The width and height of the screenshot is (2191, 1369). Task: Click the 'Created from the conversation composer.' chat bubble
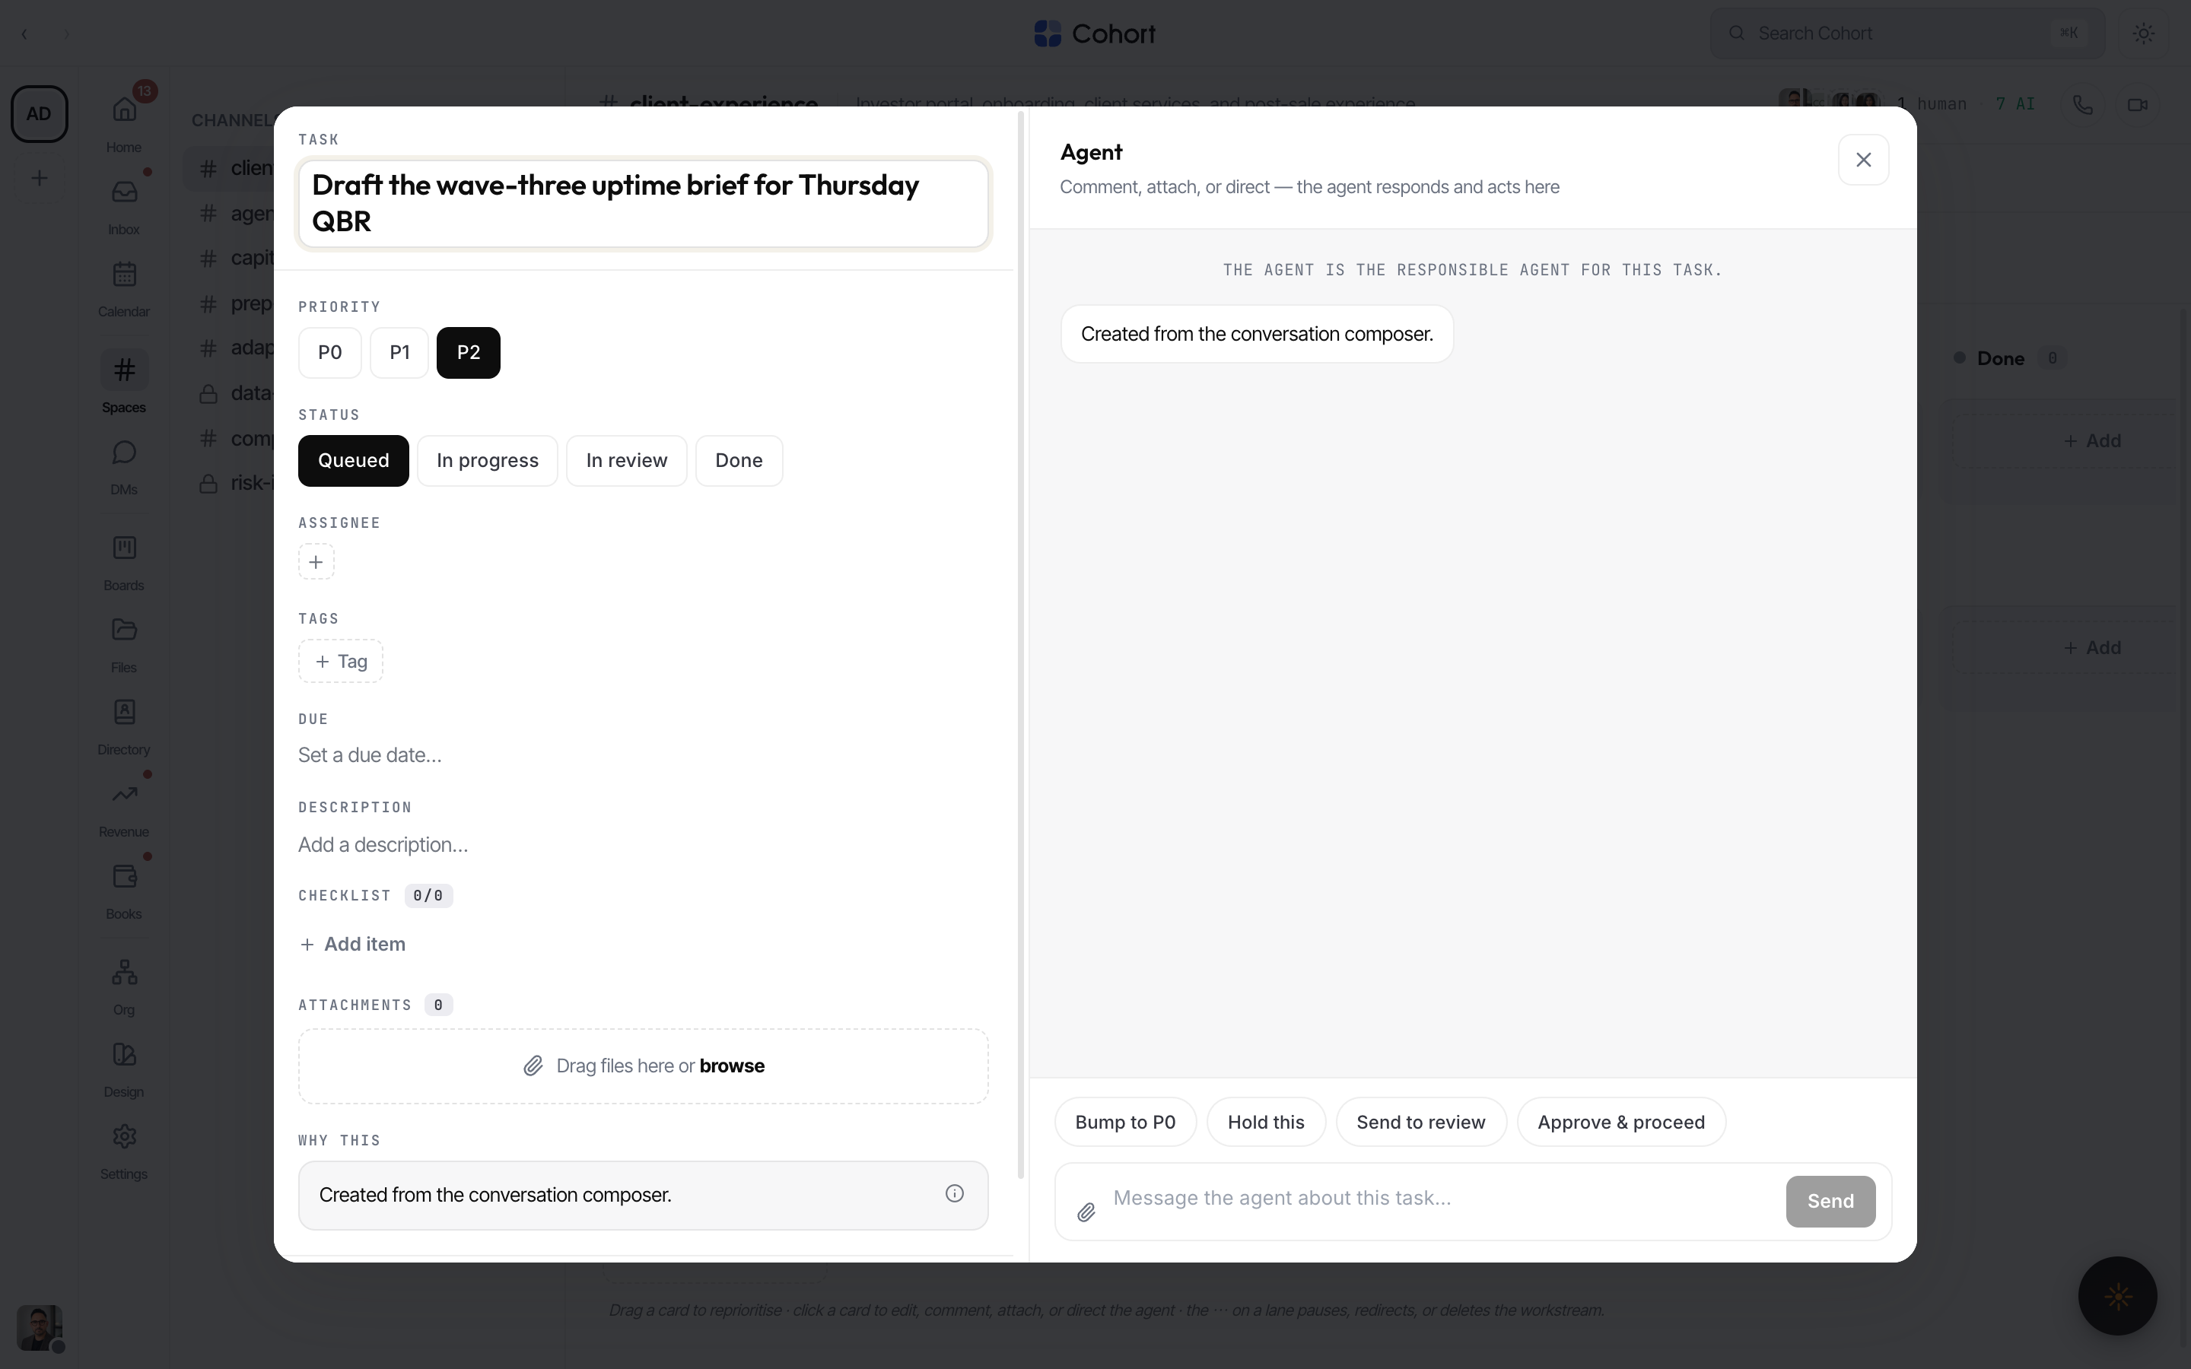coord(1257,334)
